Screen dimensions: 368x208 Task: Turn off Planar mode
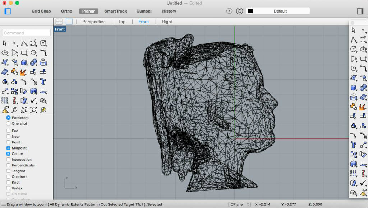point(88,11)
